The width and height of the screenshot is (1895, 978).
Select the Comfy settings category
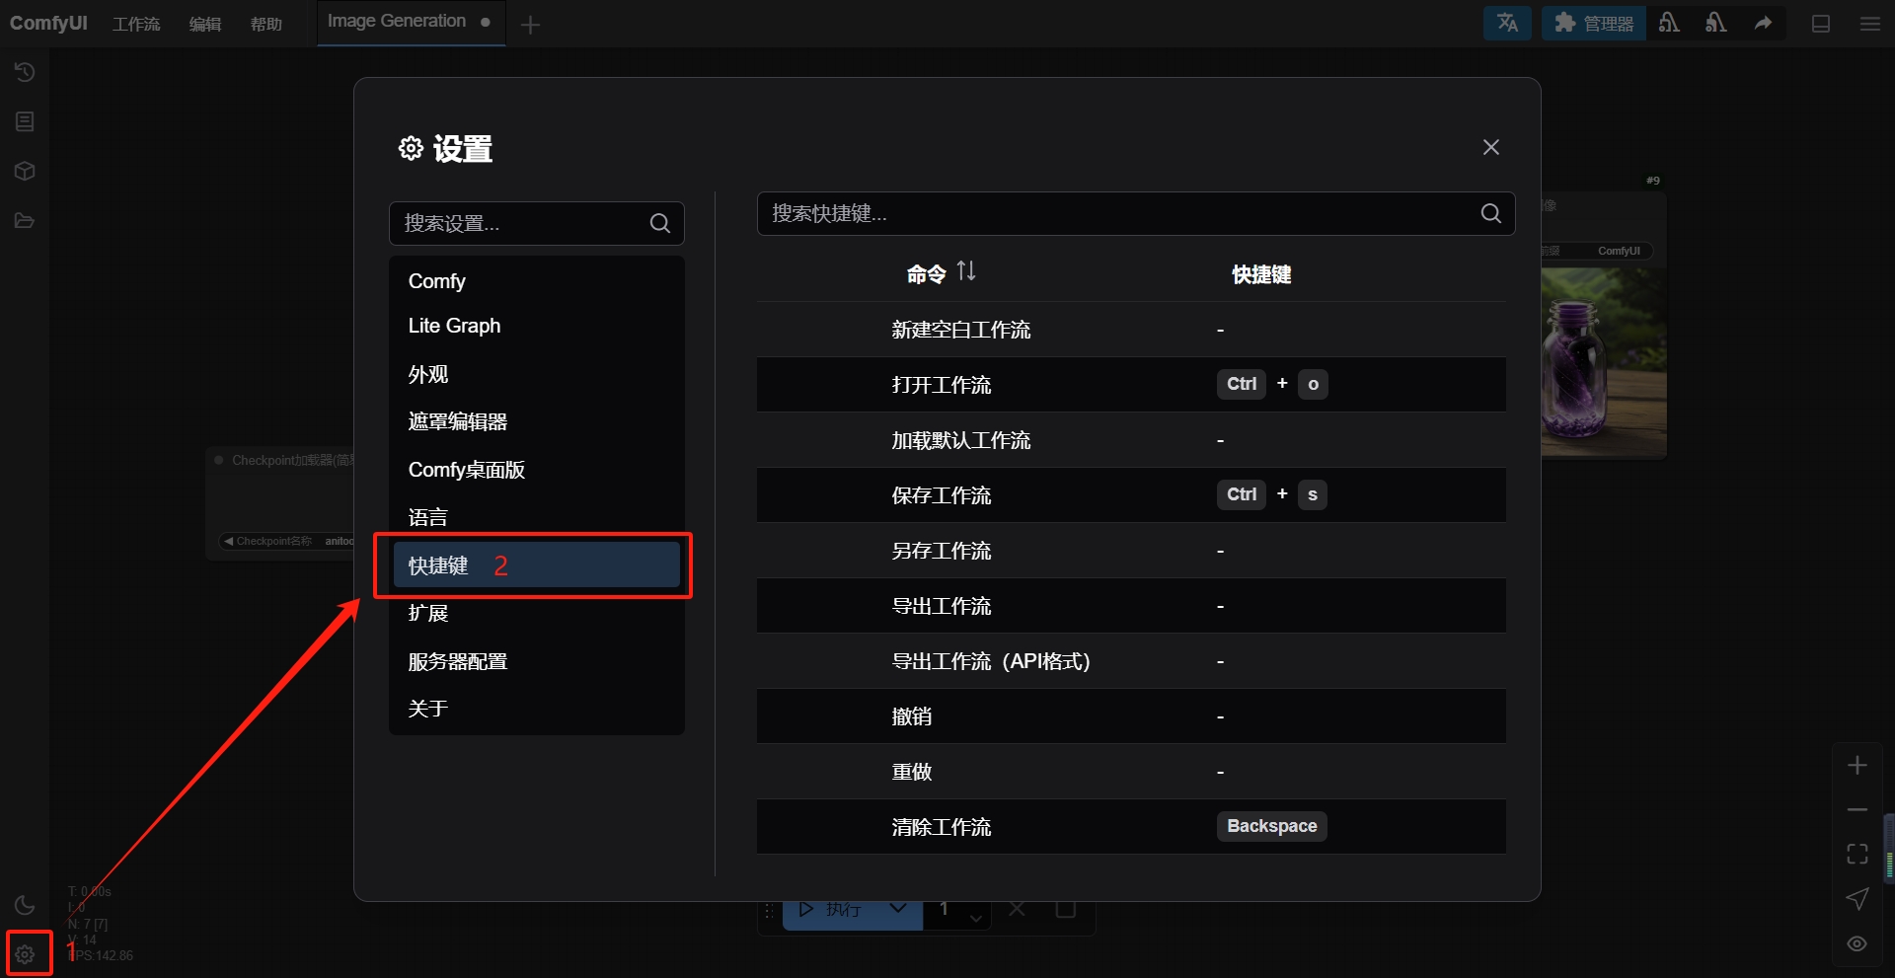pos(537,281)
